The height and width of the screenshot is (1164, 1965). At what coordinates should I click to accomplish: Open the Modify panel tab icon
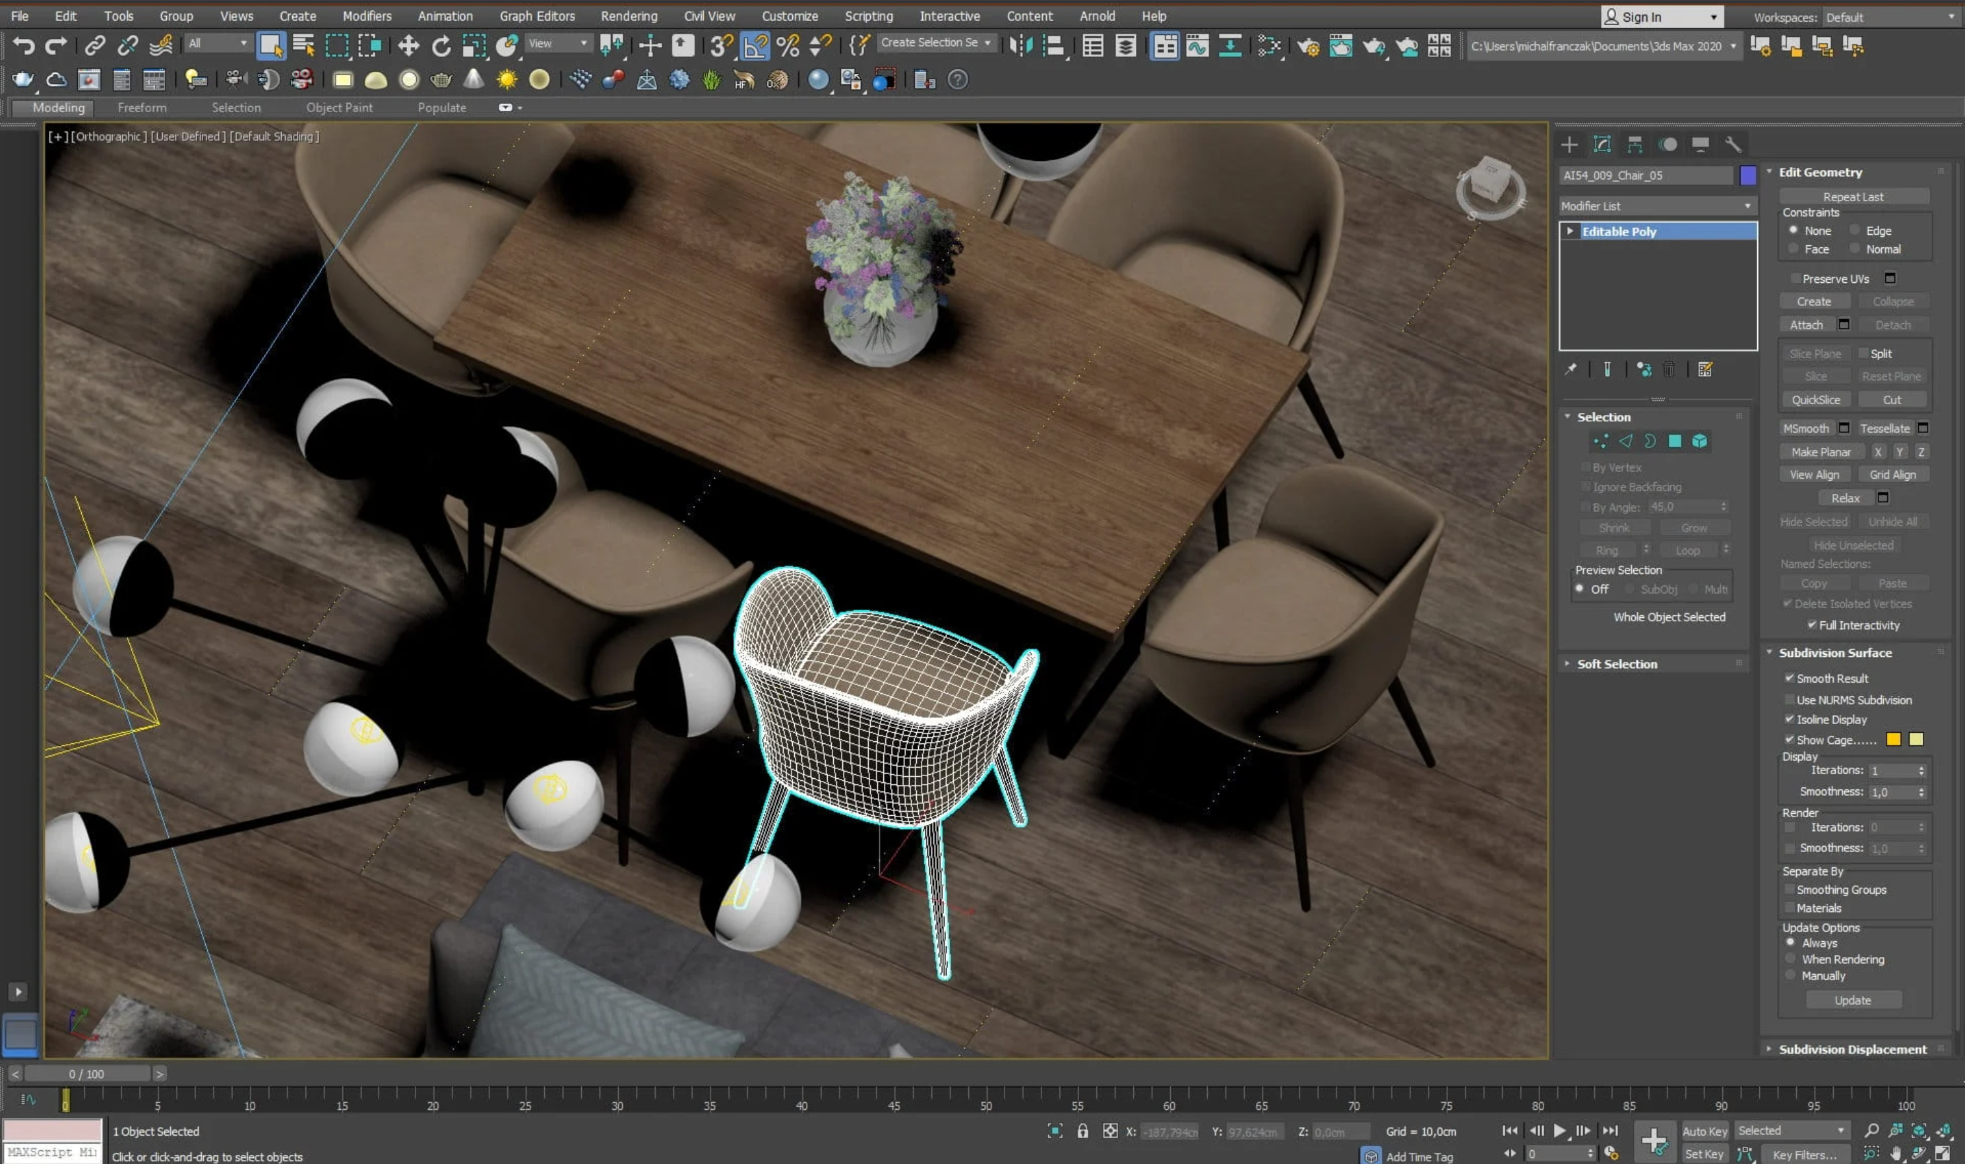[x=1602, y=144]
